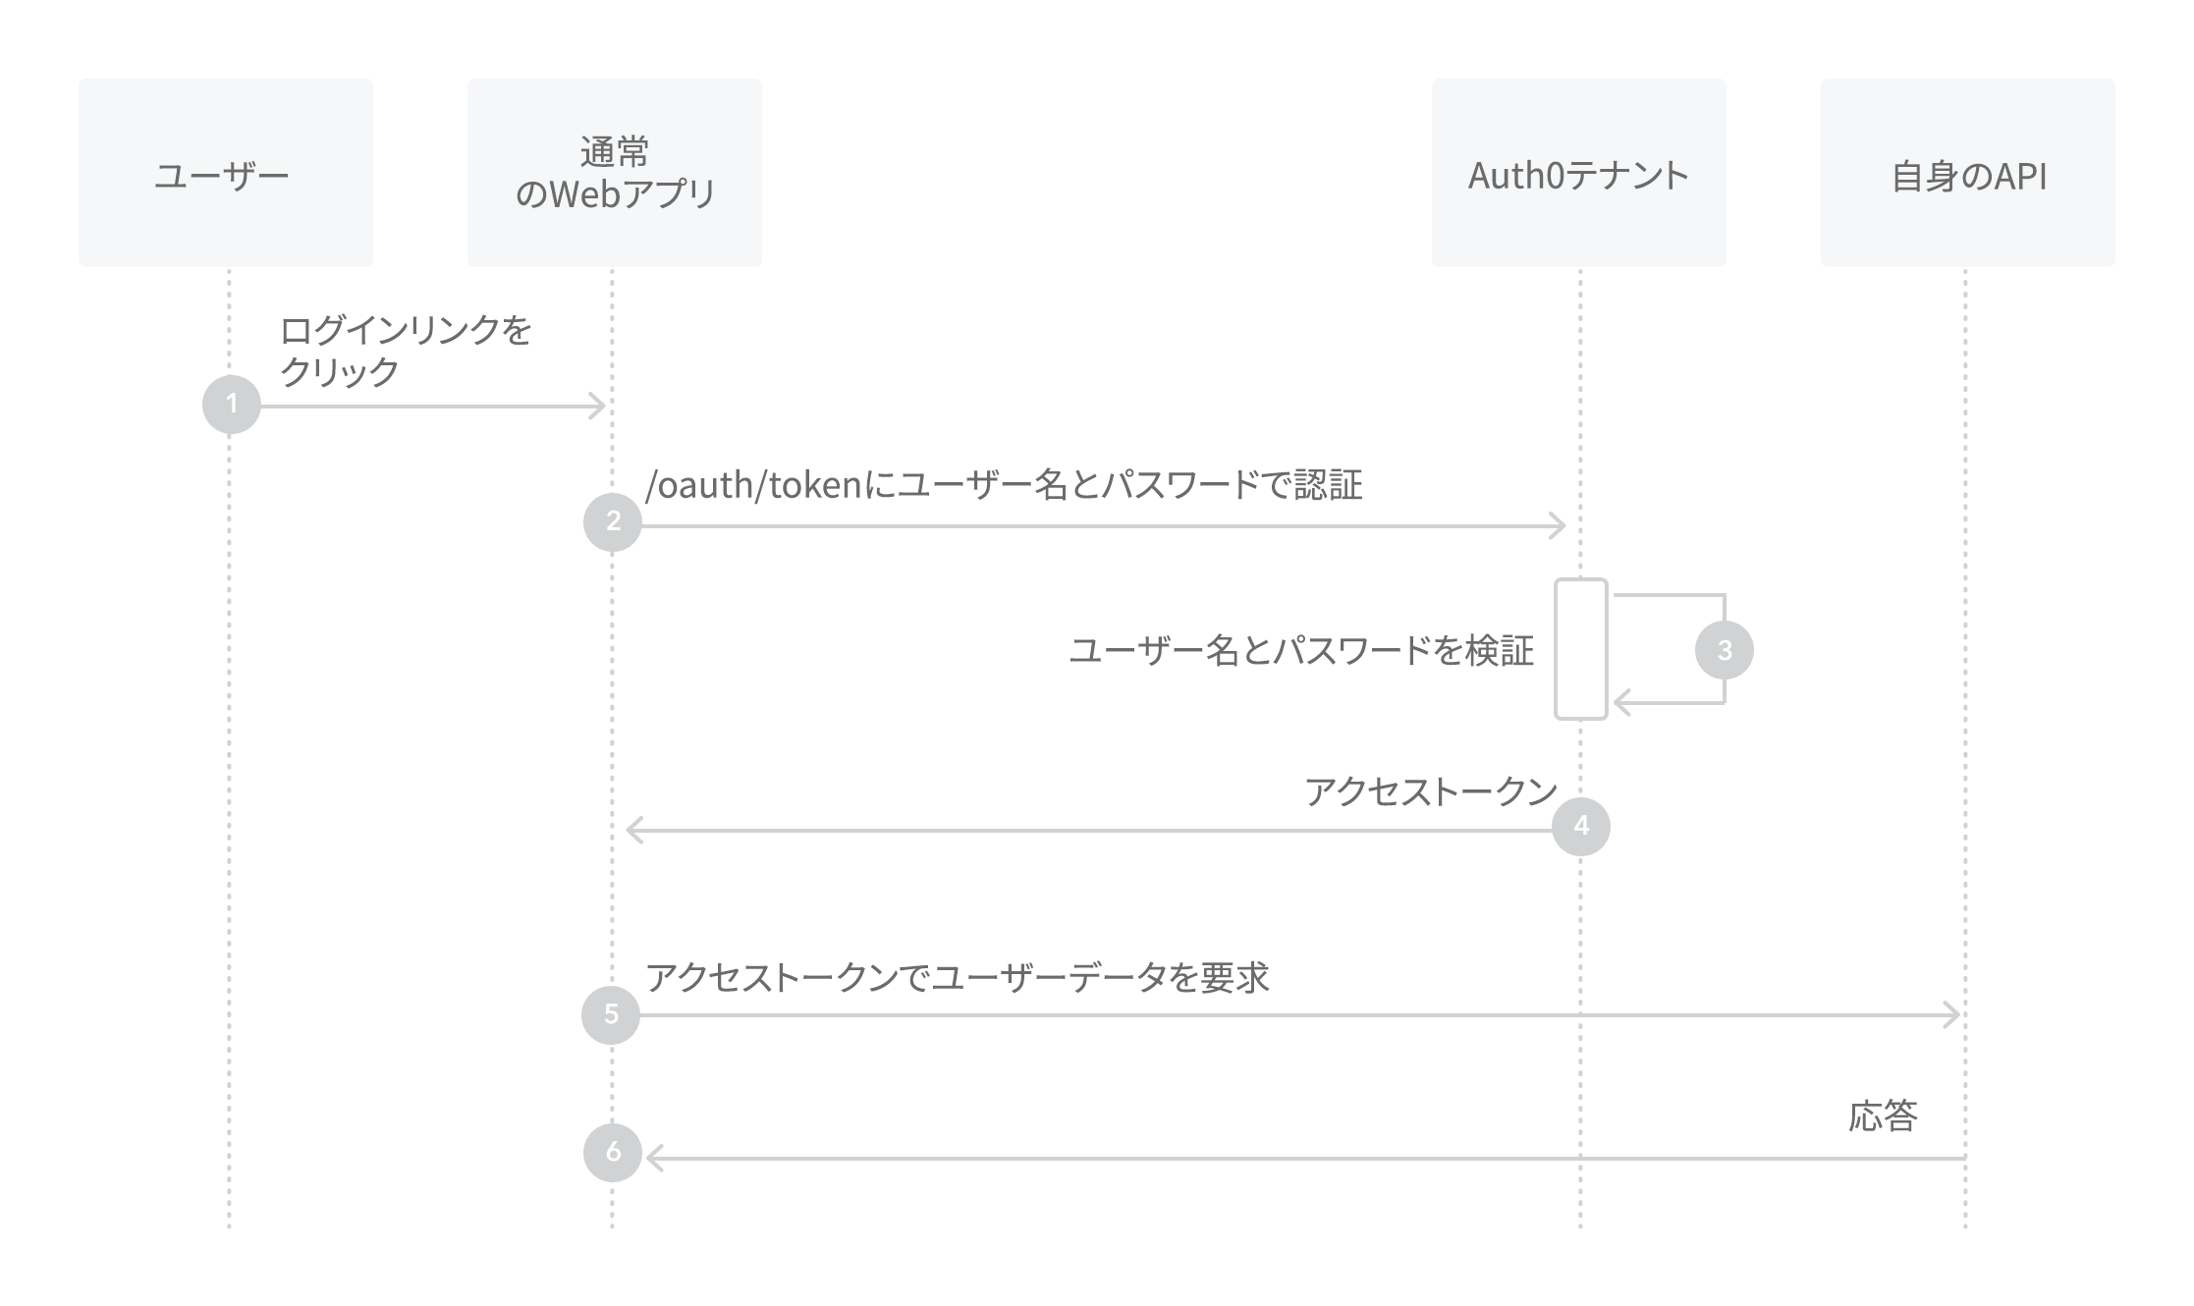Click the アクセストークン return message label
2194x1306 pixels.
click(1431, 791)
